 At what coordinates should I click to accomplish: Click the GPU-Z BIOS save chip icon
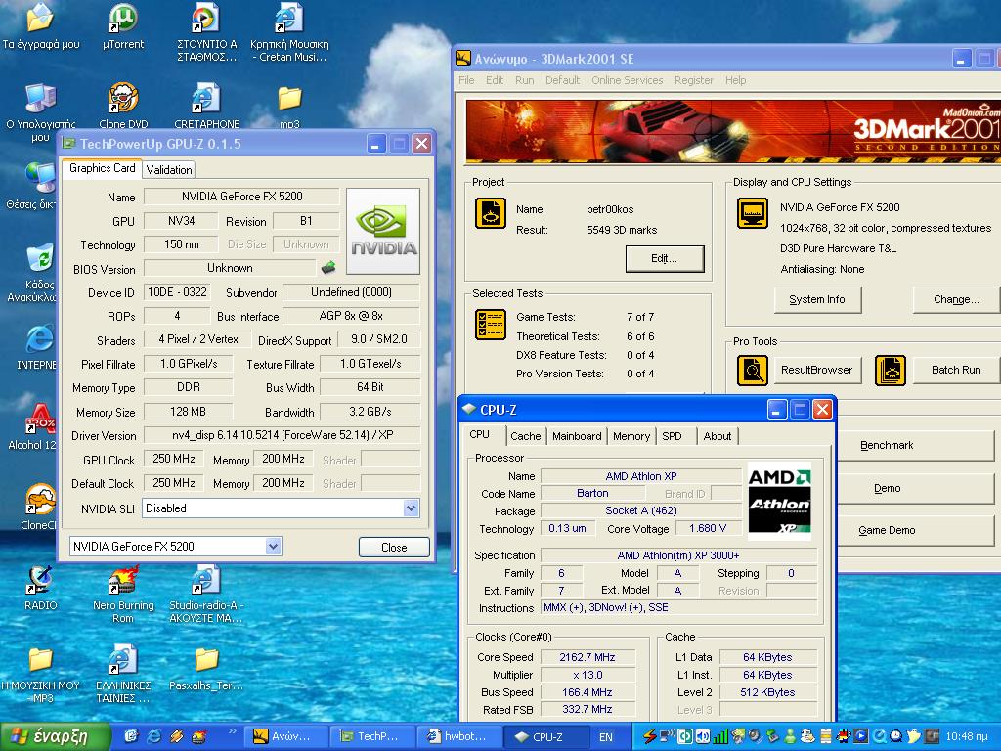pyautogui.click(x=328, y=268)
